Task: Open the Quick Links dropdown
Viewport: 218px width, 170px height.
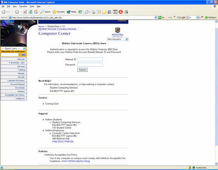Action: (x=13, y=48)
